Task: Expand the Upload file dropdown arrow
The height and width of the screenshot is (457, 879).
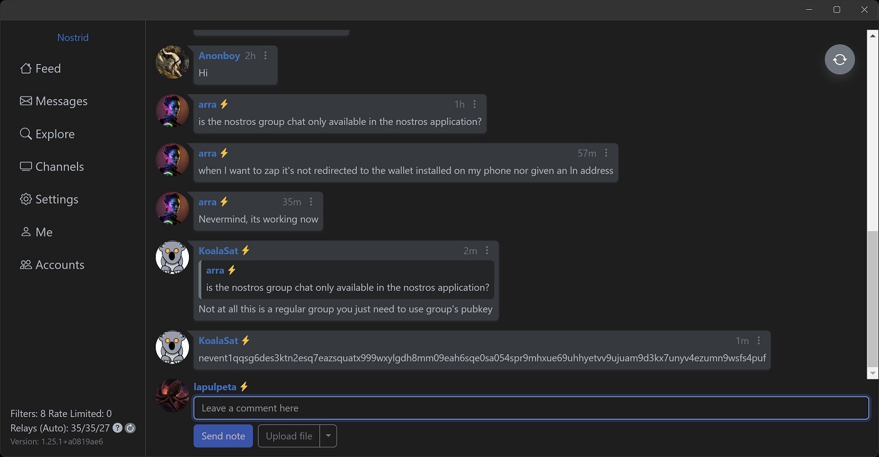Action: (328, 436)
